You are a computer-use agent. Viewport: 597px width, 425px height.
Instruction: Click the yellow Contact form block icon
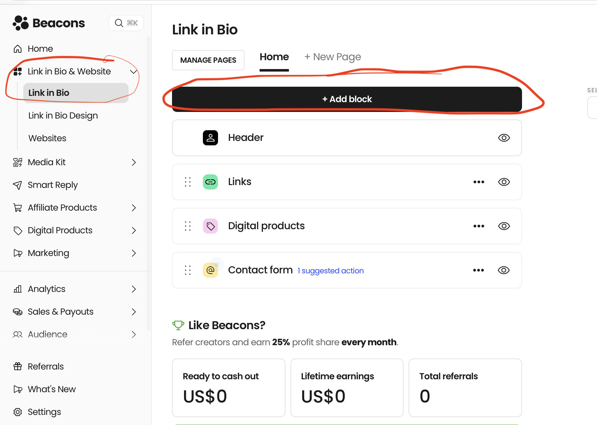click(210, 270)
